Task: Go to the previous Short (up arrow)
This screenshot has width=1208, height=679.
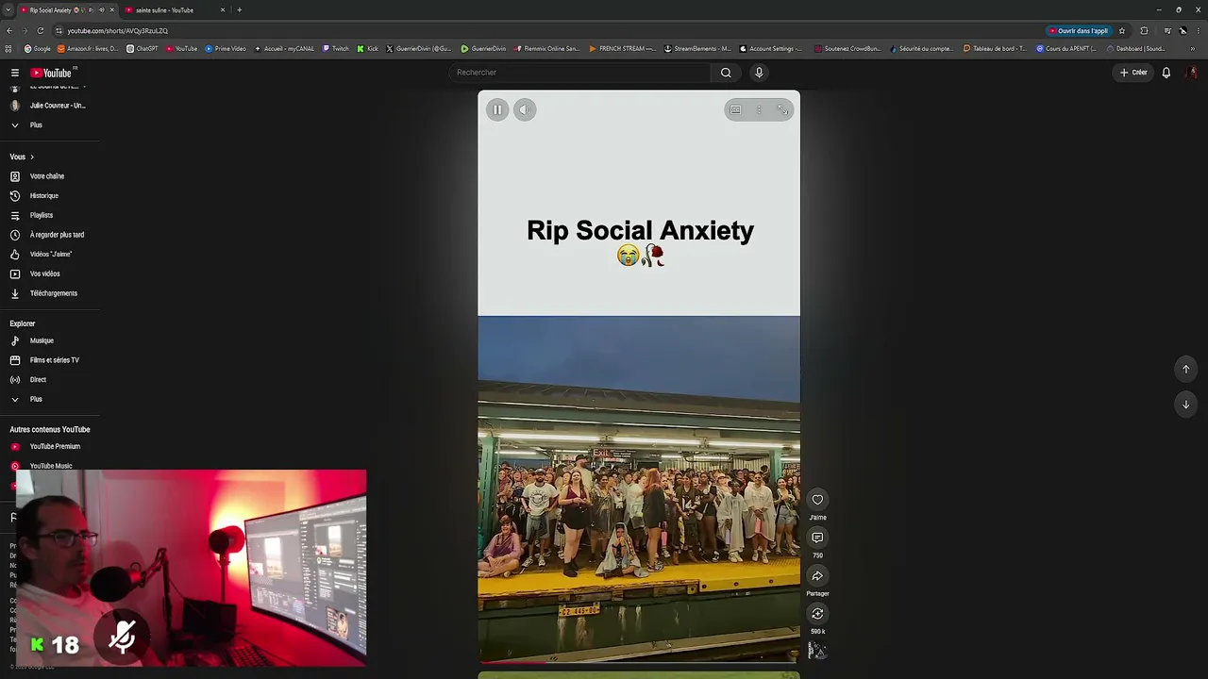Action: (x=1186, y=369)
